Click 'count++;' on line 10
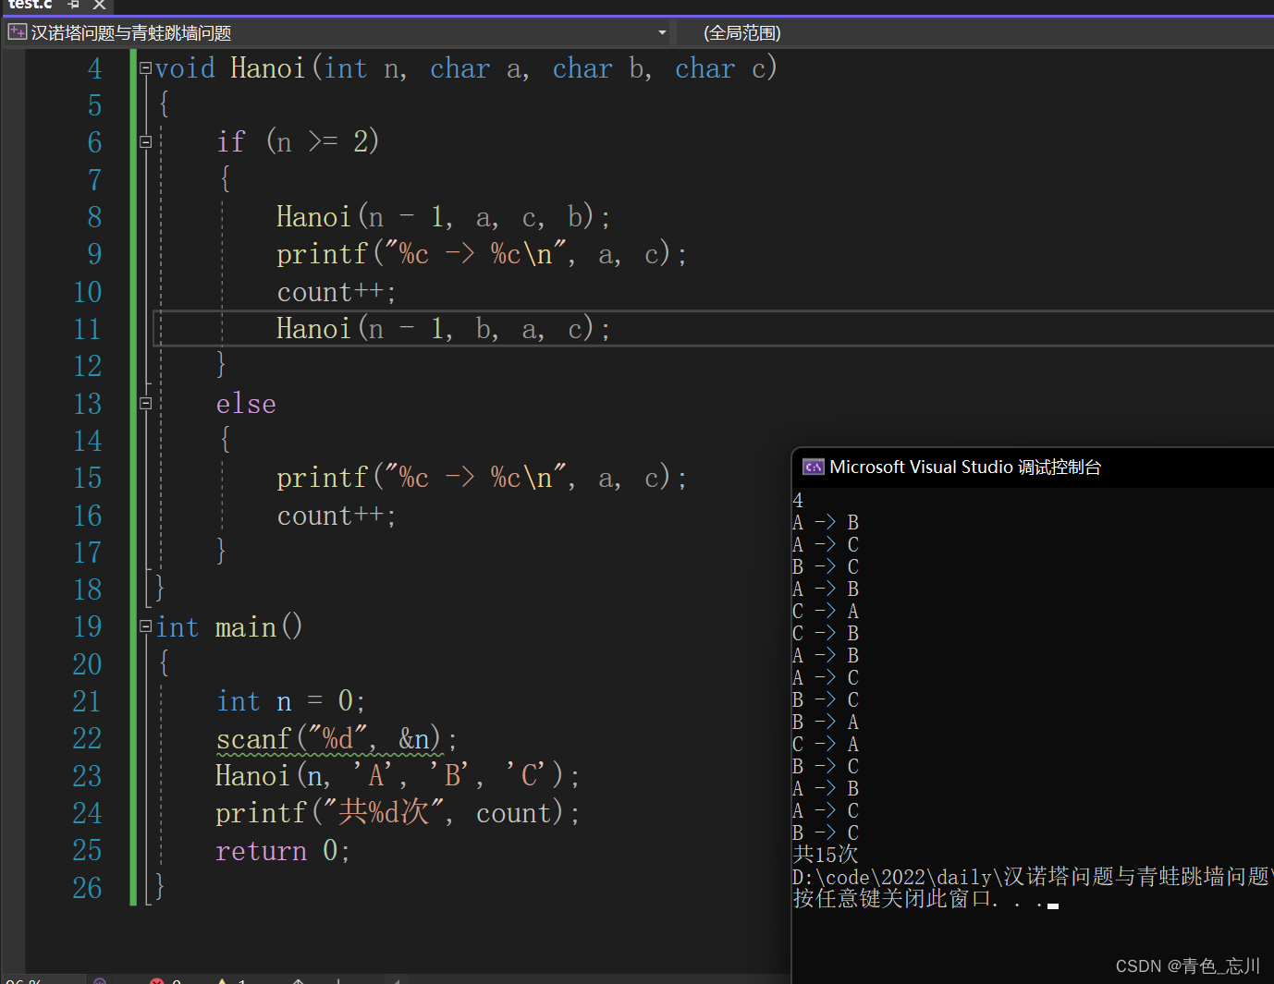 pos(337,292)
